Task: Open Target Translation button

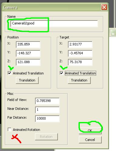Action: click(79, 80)
